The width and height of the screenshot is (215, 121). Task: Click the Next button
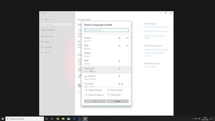point(95,101)
